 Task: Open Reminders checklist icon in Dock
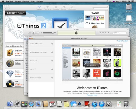[59, 104]
